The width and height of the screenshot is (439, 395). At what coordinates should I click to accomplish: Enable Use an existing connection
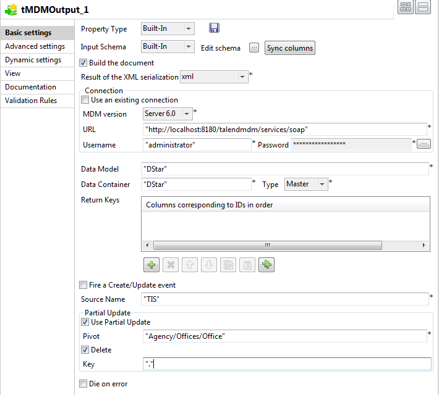pos(86,100)
